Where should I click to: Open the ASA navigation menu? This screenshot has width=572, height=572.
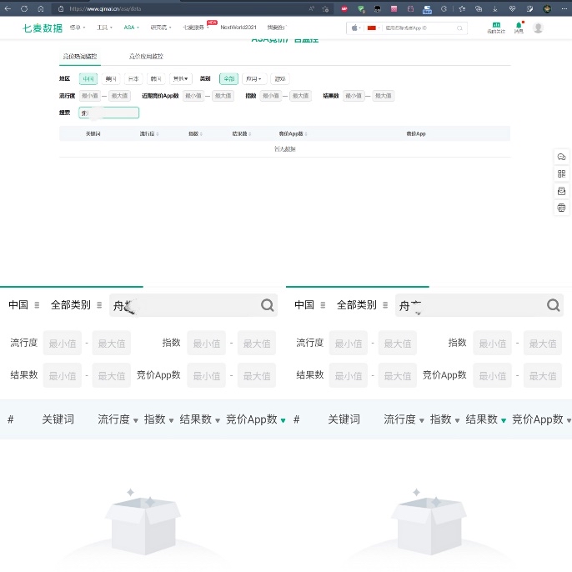coord(132,28)
